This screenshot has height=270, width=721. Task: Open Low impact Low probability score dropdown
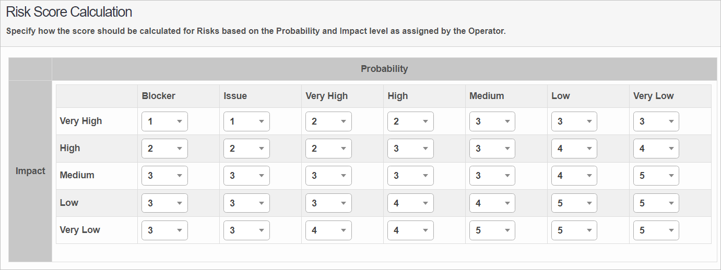(x=574, y=203)
